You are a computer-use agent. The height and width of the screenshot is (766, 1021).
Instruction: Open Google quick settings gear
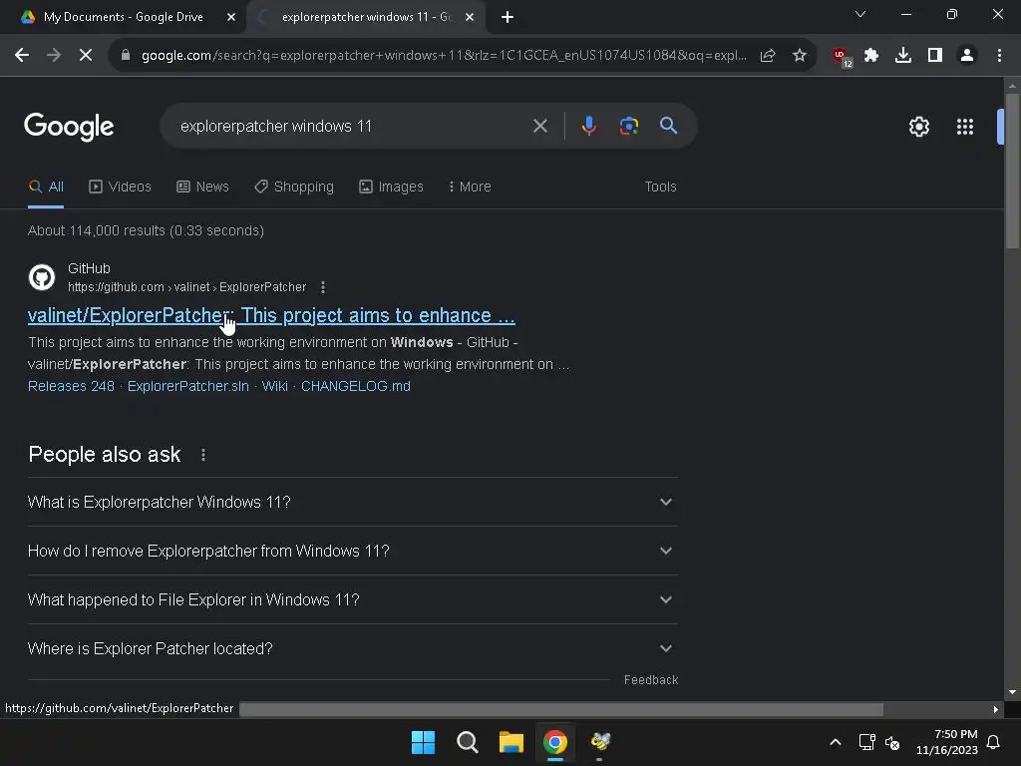tap(918, 127)
